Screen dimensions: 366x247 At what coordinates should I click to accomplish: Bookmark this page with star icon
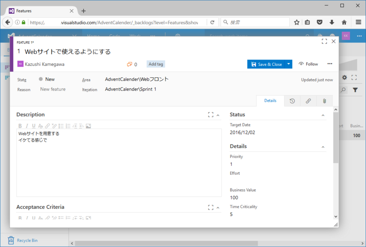tap(296, 22)
